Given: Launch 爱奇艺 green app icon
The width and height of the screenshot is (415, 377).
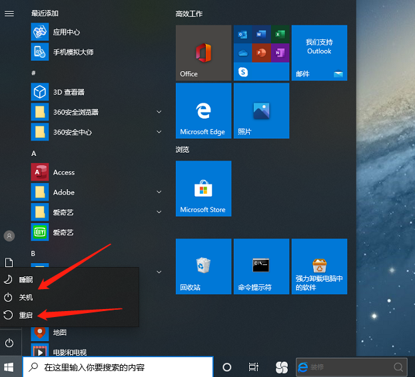Looking at the screenshot, I should click(x=40, y=232).
